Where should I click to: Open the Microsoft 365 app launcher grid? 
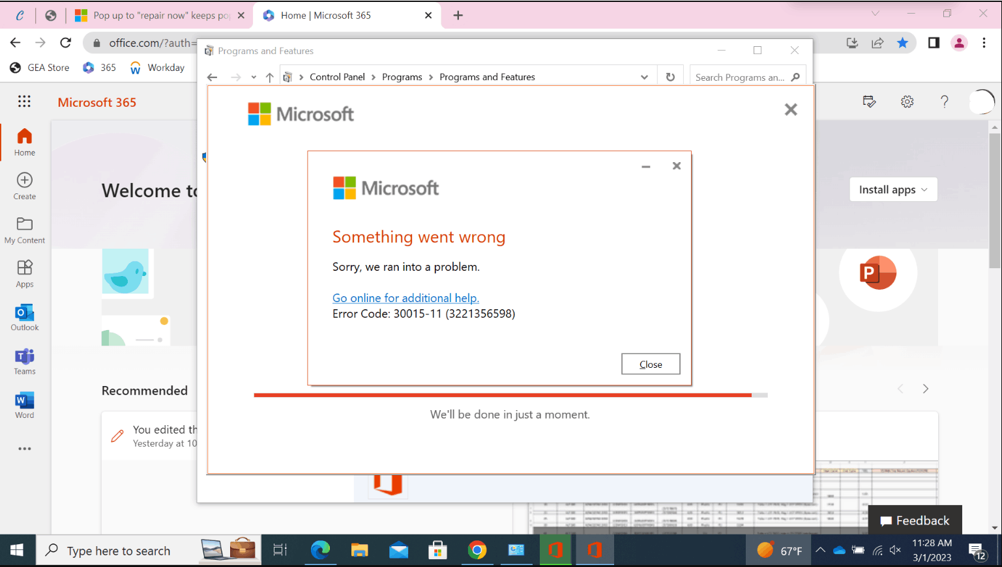pos(24,102)
